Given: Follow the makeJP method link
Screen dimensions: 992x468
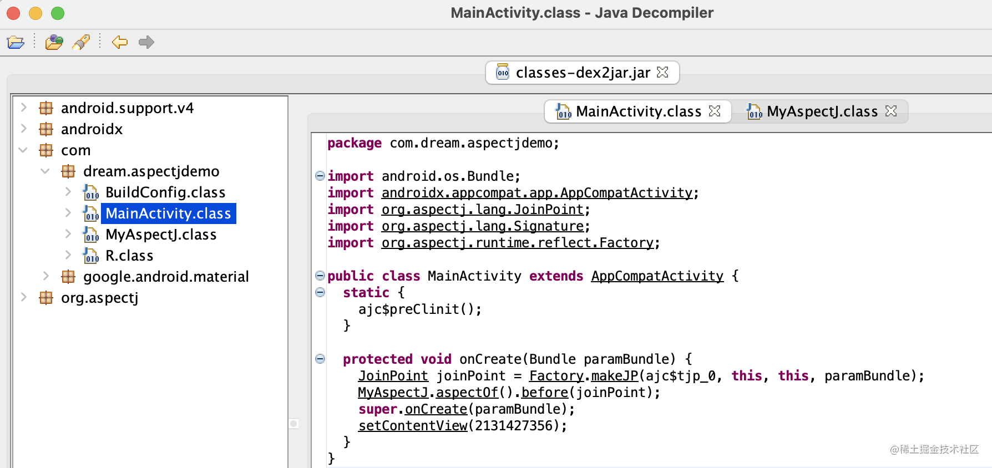Looking at the screenshot, I should (x=614, y=376).
